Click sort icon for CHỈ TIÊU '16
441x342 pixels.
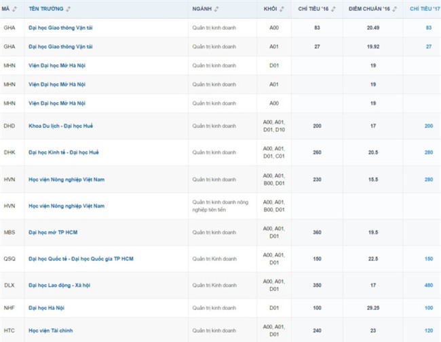[334, 8]
